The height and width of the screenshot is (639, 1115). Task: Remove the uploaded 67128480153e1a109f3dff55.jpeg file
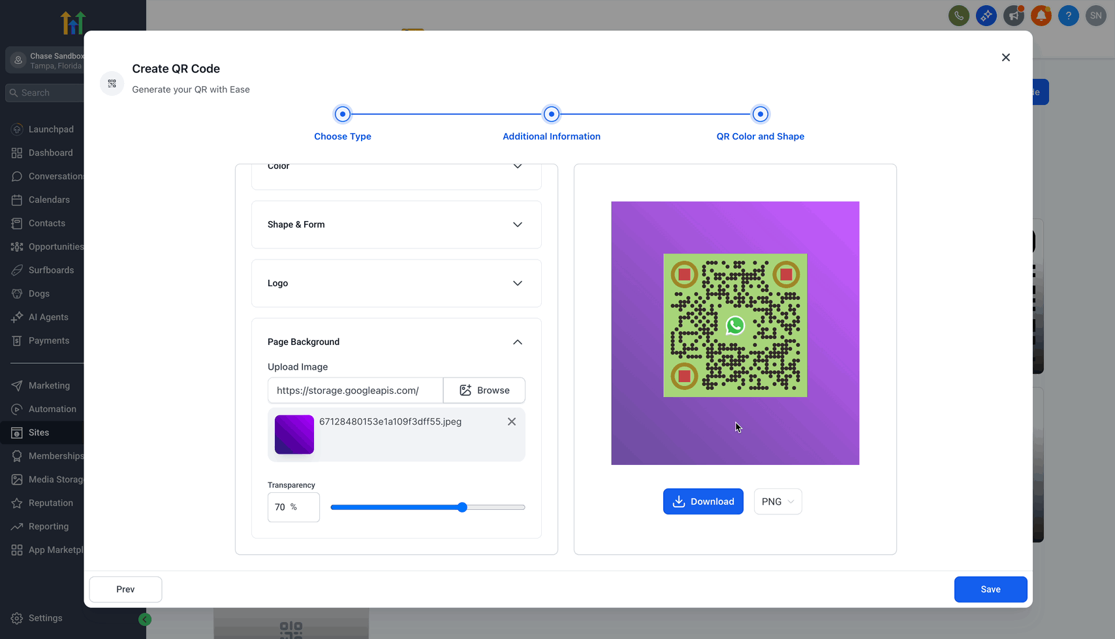(512, 422)
